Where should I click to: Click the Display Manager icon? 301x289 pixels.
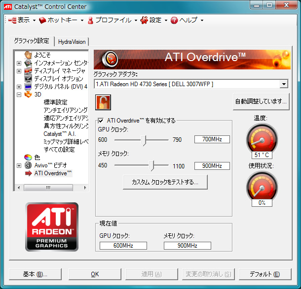click(28, 71)
